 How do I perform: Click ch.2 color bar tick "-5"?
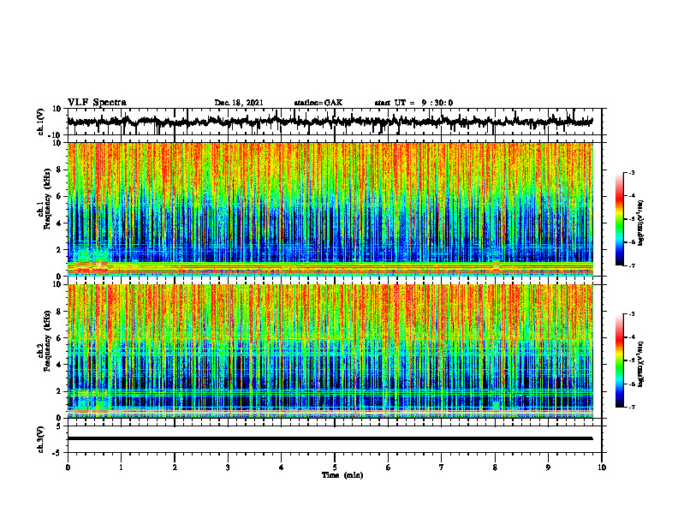click(632, 360)
